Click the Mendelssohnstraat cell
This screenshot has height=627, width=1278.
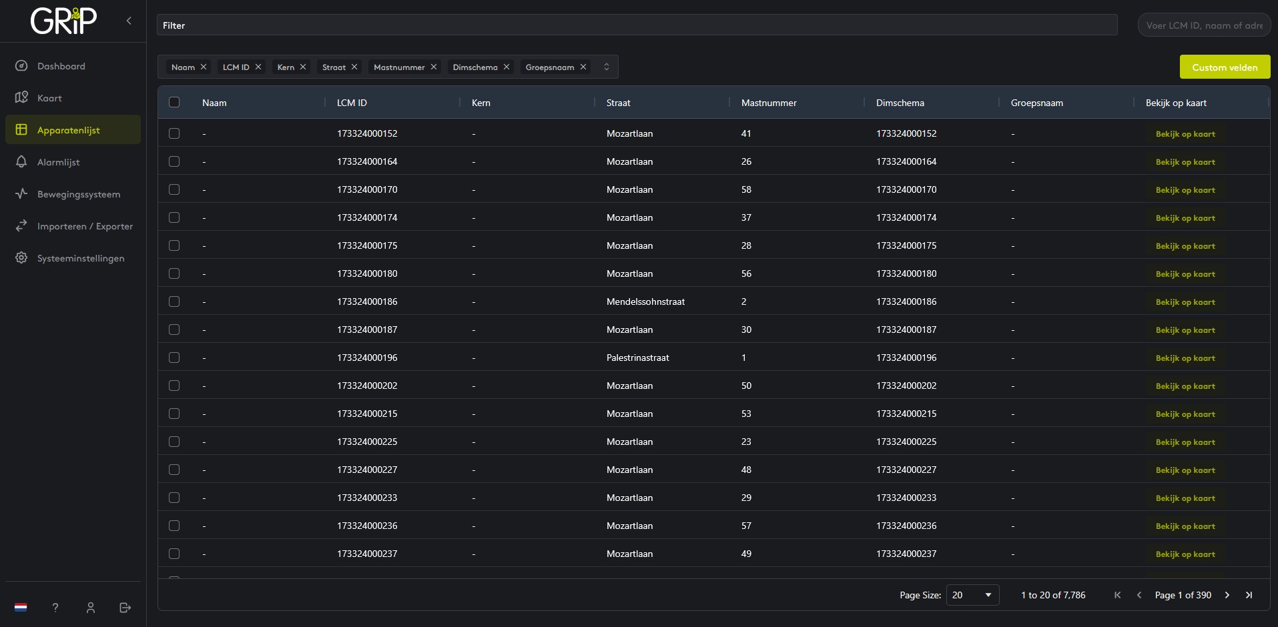click(x=645, y=301)
